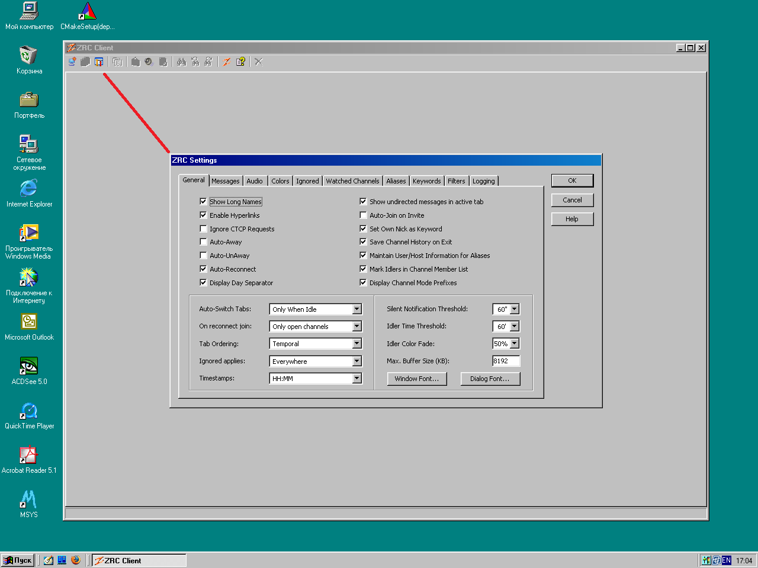Switch to the Colors tab
This screenshot has width=758, height=568.
click(x=280, y=181)
